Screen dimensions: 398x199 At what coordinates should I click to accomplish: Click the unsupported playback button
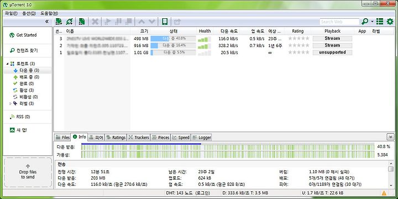(332, 53)
